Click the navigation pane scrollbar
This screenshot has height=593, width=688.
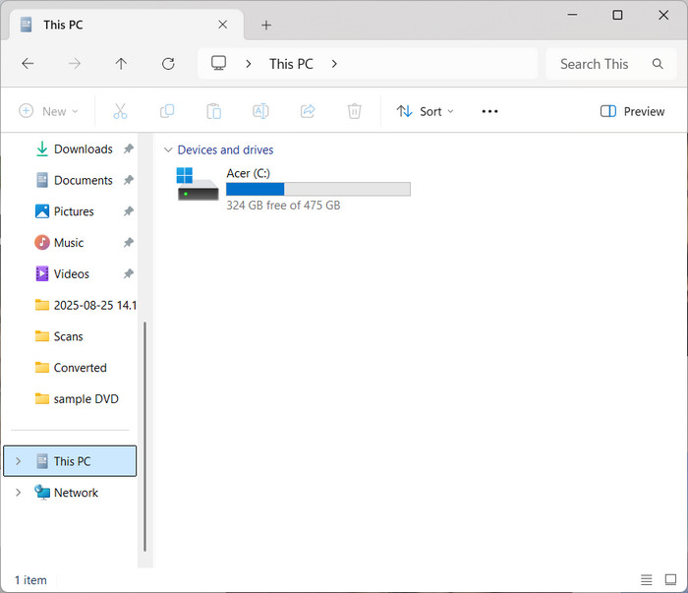[x=144, y=437]
